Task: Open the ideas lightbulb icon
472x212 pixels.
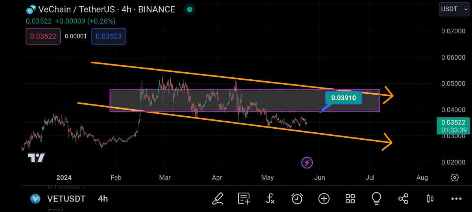Action: [376, 199]
